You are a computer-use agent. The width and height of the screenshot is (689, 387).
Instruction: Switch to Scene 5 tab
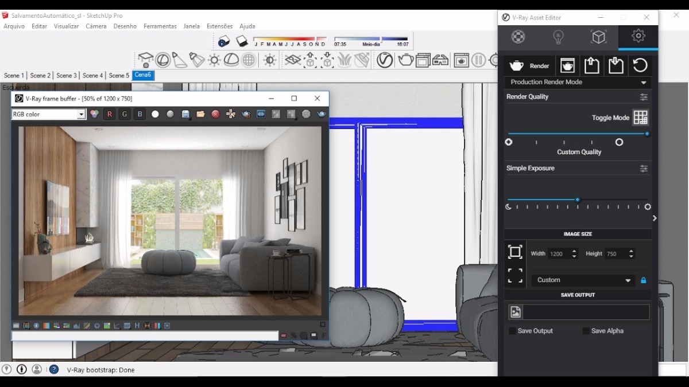119,75
